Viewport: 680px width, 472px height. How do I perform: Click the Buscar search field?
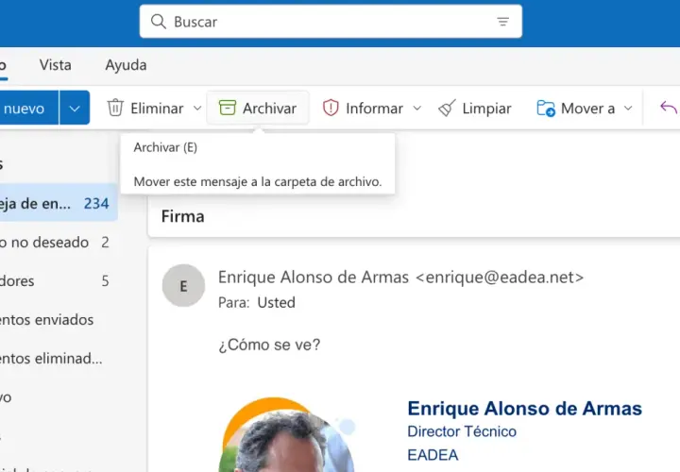click(x=331, y=21)
